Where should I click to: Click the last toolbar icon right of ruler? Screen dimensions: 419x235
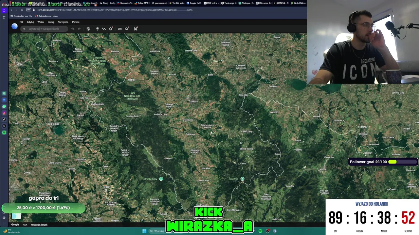(136, 29)
